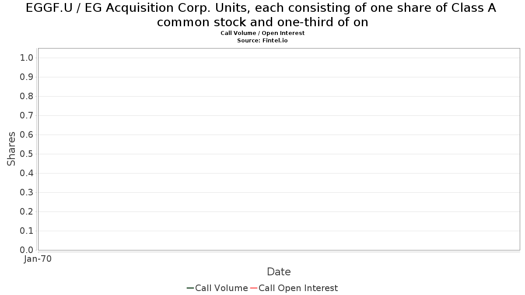Click the Shares y-axis title
Screen dimensions: 525x295
pyautogui.click(x=11, y=149)
